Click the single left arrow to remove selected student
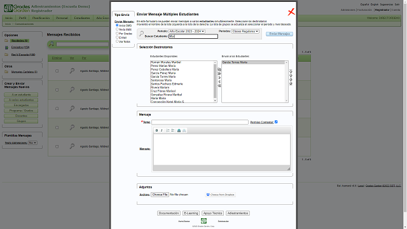The width and height of the screenshot is (407, 229). (219, 81)
